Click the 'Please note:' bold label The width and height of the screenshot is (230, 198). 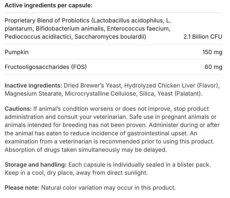(x=22, y=188)
